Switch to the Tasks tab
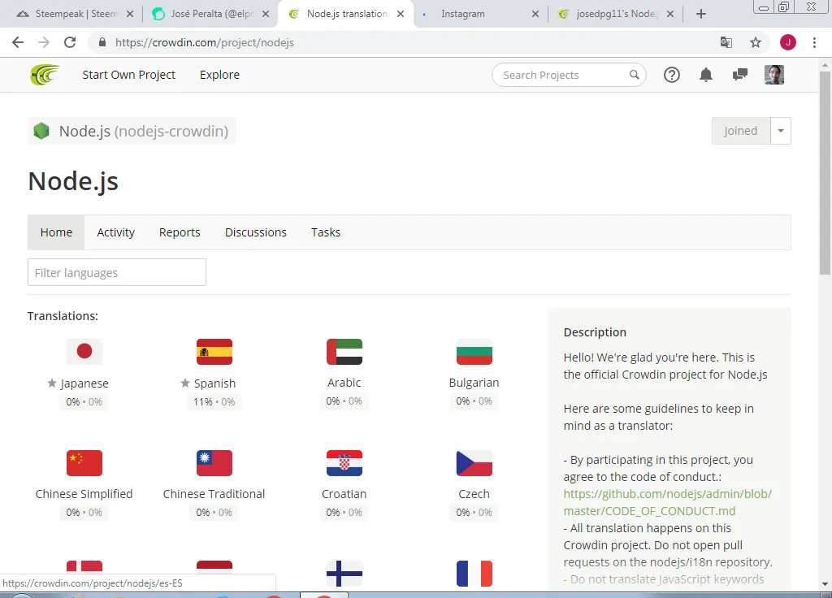 click(326, 232)
